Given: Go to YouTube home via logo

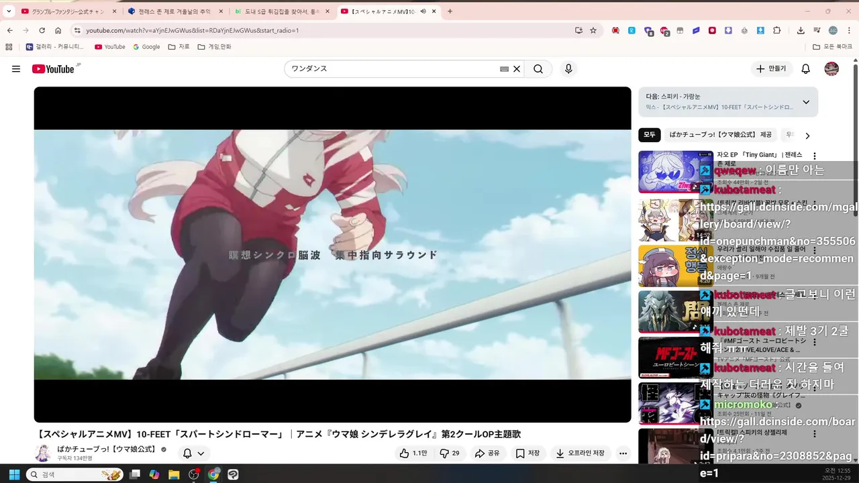Looking at the screenshot, I should tap(53, 68).
